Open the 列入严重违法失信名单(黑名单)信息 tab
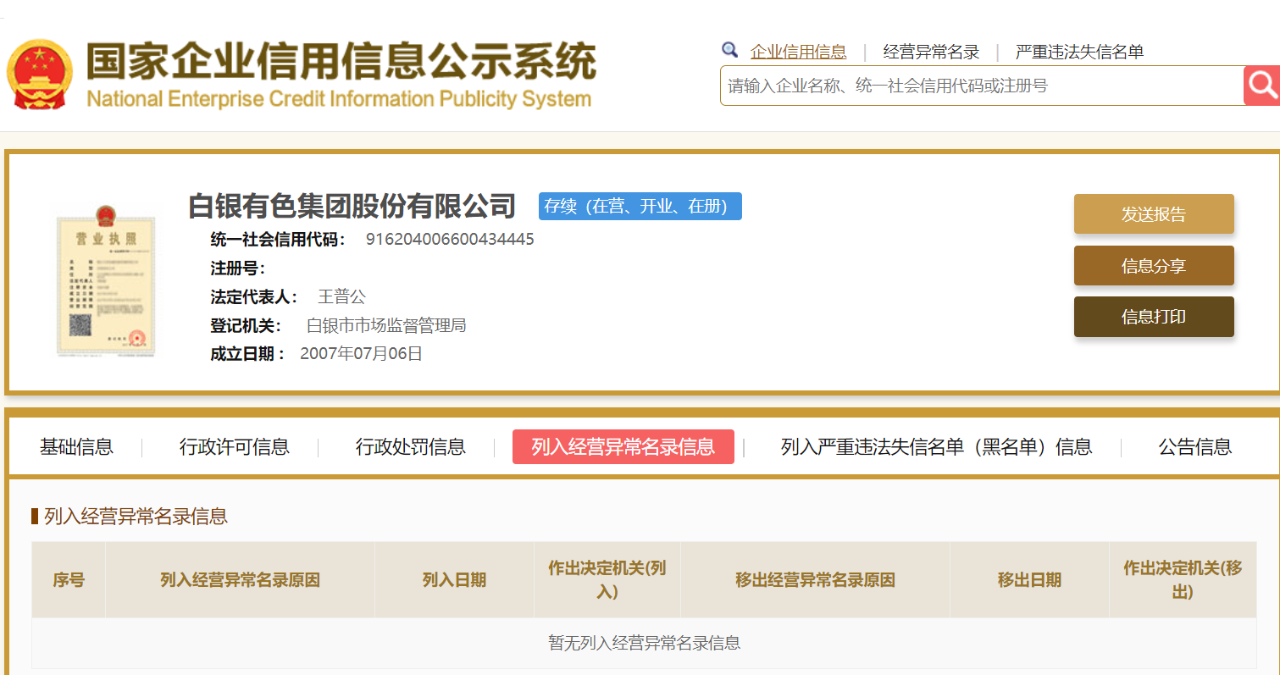 pyautogui.click(x=936, y=446)
